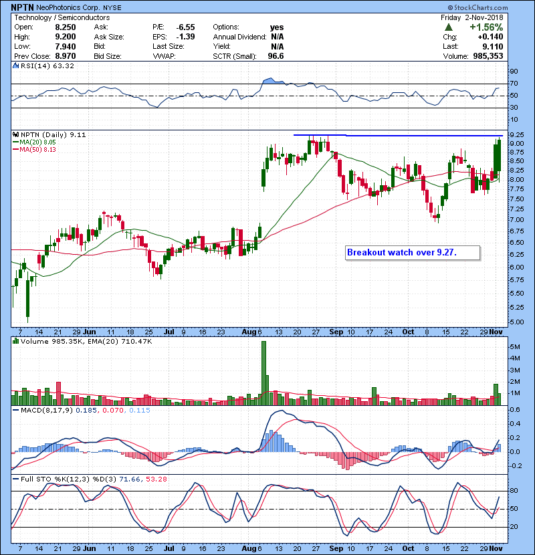Click the MACD value 0.185
535x555 pixels.
[86, 411]
